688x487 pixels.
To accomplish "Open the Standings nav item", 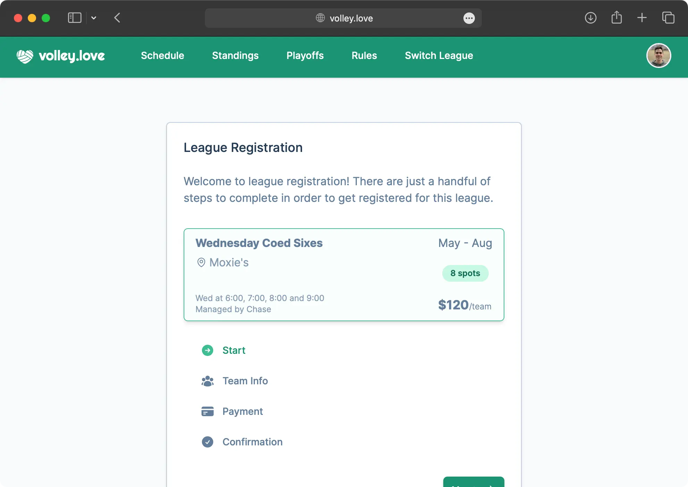I will tap(235, 55).
